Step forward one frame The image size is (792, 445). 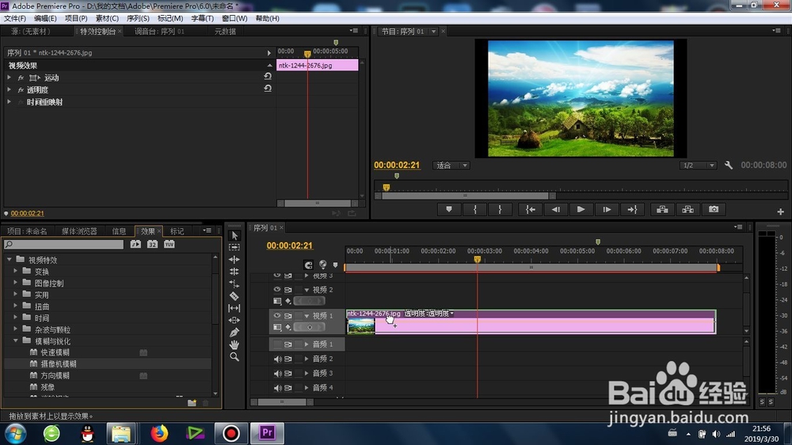[x=607, y=210]
